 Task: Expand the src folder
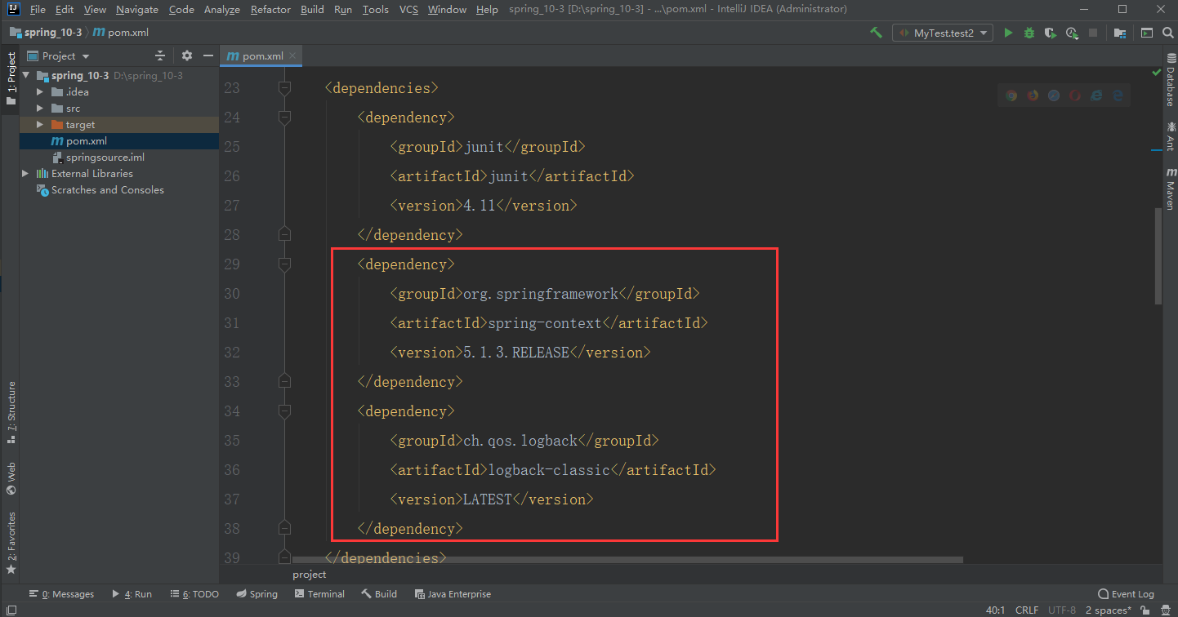point(40,109)
